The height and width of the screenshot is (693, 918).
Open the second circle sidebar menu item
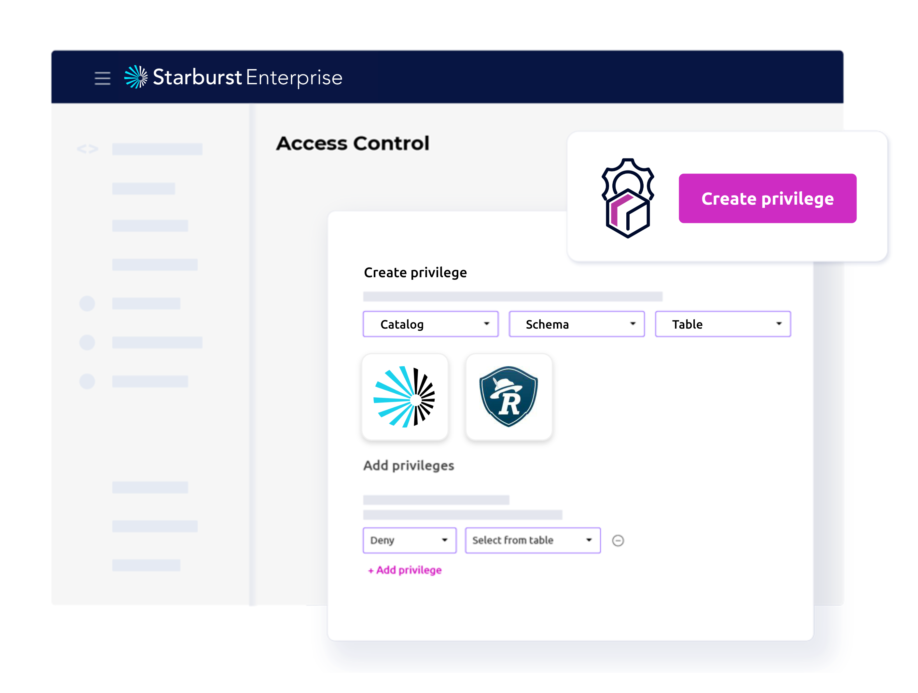[87, 343]
